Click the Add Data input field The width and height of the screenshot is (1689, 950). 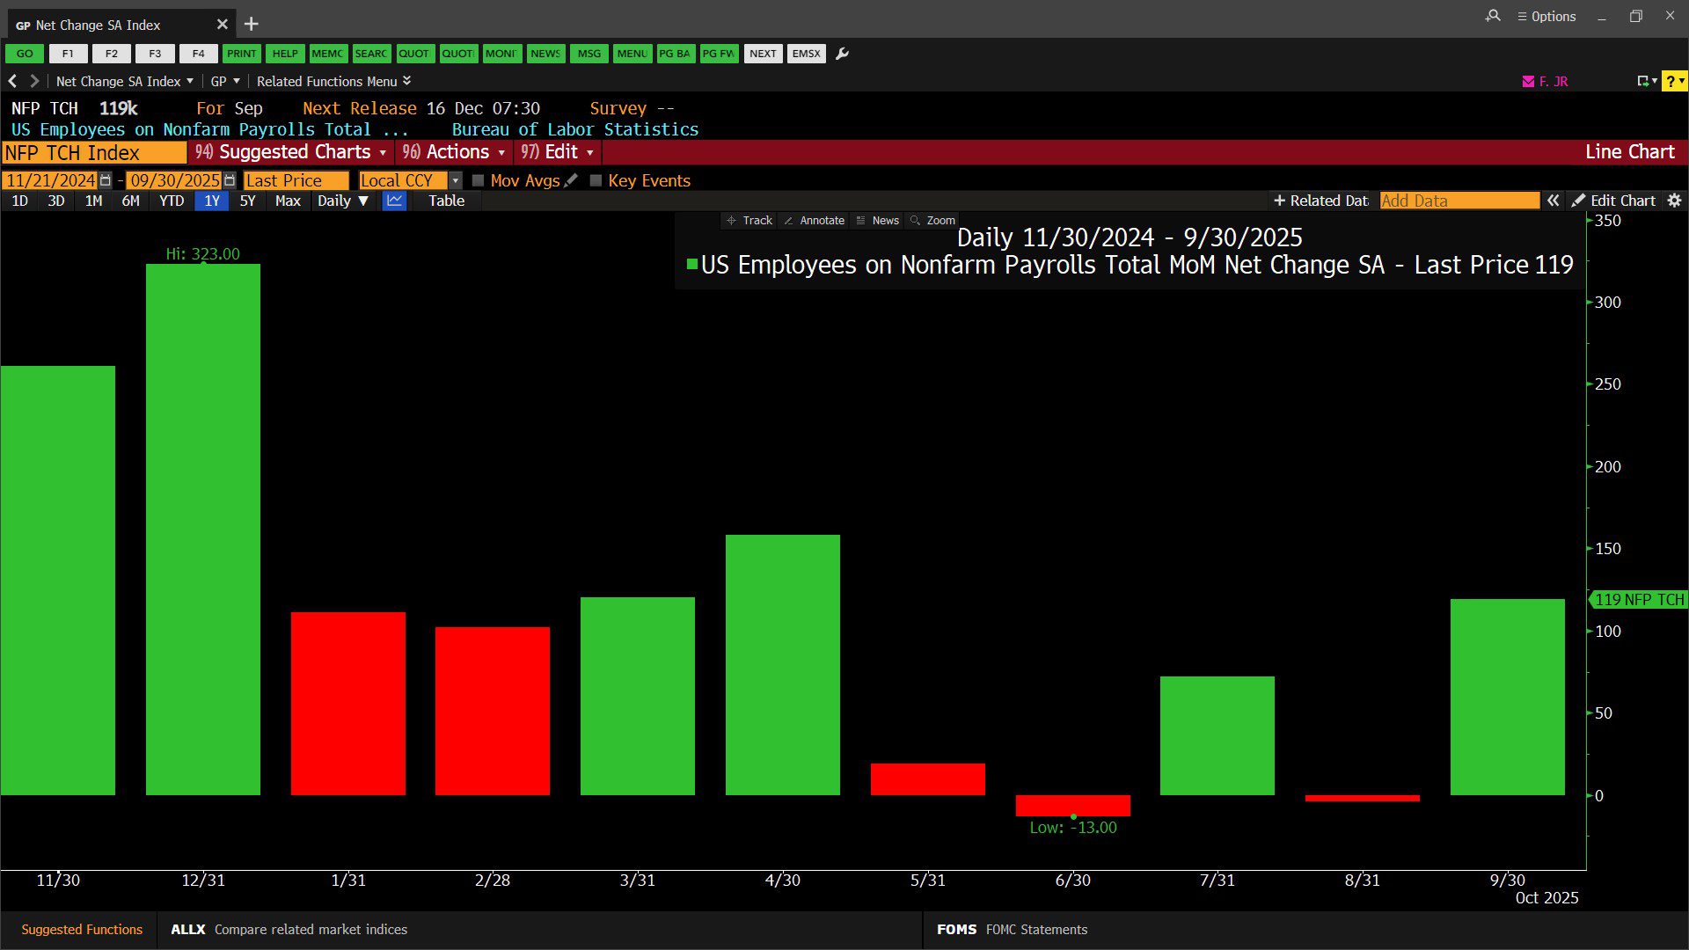[1459, 201]
